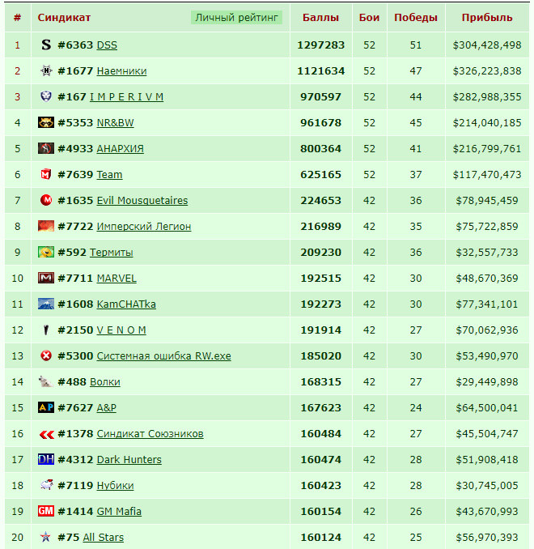Click the All Stars star icon

45,537
